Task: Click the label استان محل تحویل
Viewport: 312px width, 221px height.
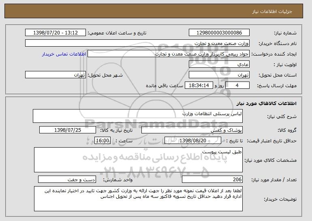Action: click(x=278, y=75)
